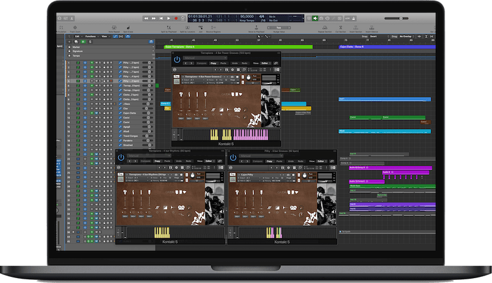Toggle the global Solo S button
This screenshot has width=492, height=283.
[90, 42]
